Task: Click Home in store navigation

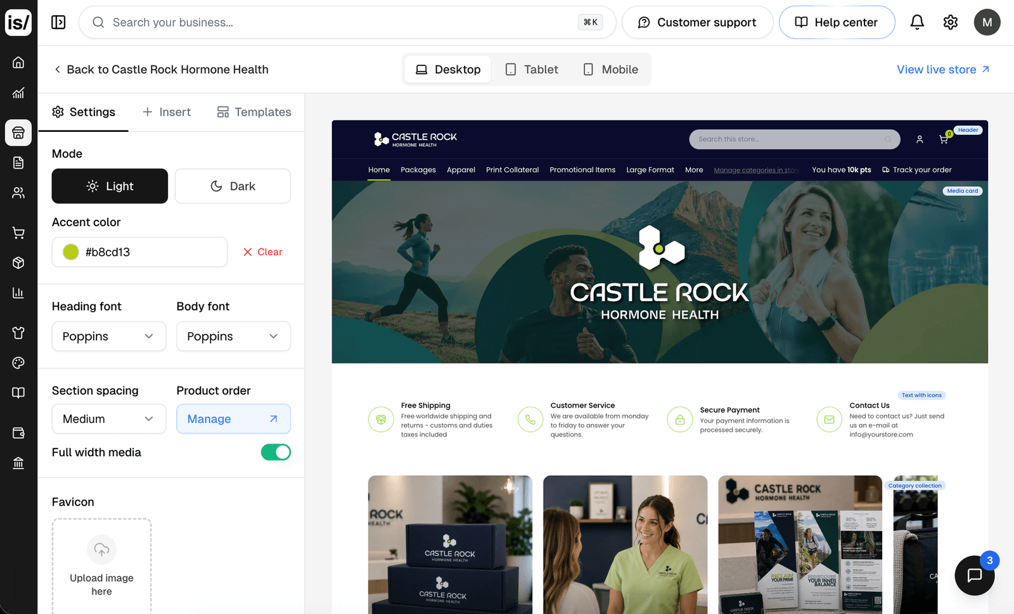Action: click(x=379, y=170)
